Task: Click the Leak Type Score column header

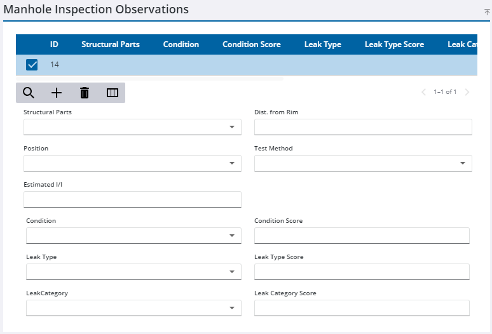Action: click(x=394, y=44)
